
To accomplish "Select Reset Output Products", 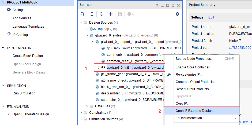I will coord(202,89).
